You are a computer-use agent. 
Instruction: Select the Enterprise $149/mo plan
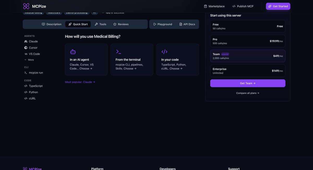[248, 71]
